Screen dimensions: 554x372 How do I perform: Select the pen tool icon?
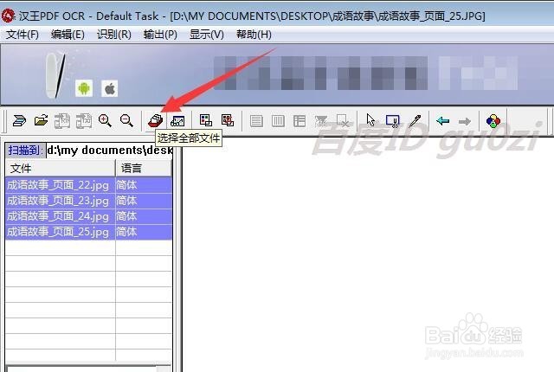[415, 121]
